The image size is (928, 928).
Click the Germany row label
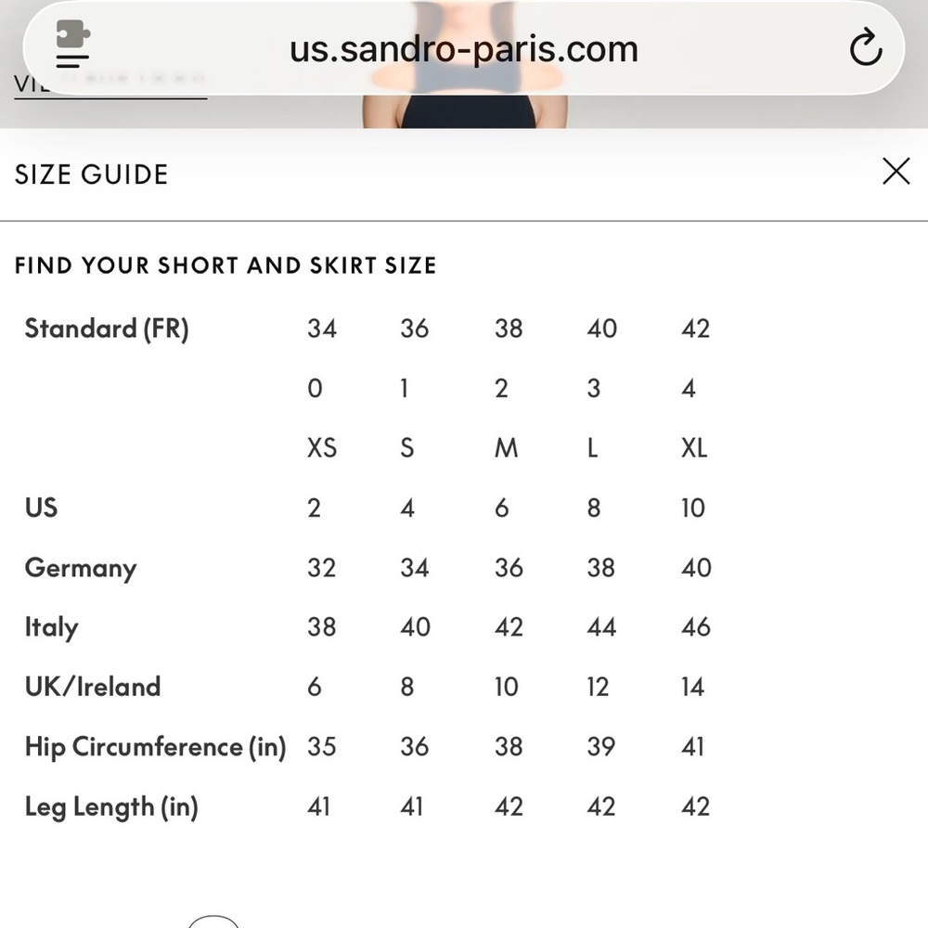[81, 568]
